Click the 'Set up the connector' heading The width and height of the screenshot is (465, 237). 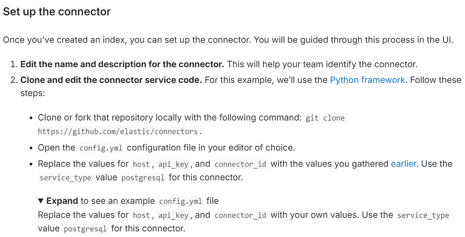click(57, 12)
